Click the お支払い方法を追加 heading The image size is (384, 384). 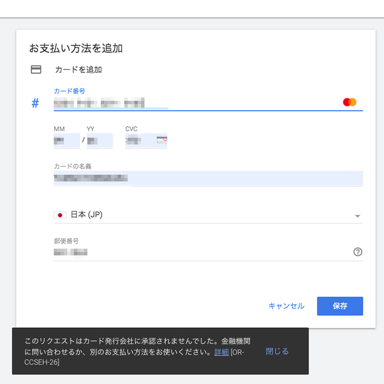76,48
